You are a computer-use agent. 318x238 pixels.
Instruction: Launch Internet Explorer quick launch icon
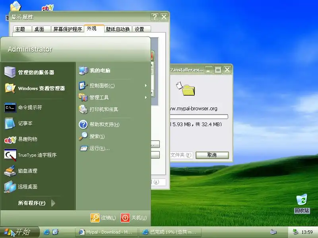click(47, 232)
